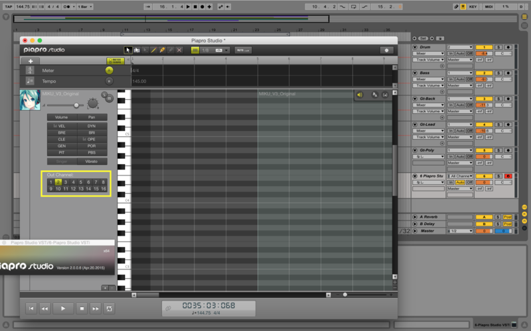Image resolution: width=531 pixels, height=331 pixels.
Task: Select the Volume parameter tab
Action: click(62, 117)
